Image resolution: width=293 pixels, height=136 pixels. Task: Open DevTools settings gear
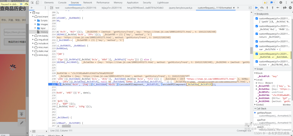[x=281, y=2]
